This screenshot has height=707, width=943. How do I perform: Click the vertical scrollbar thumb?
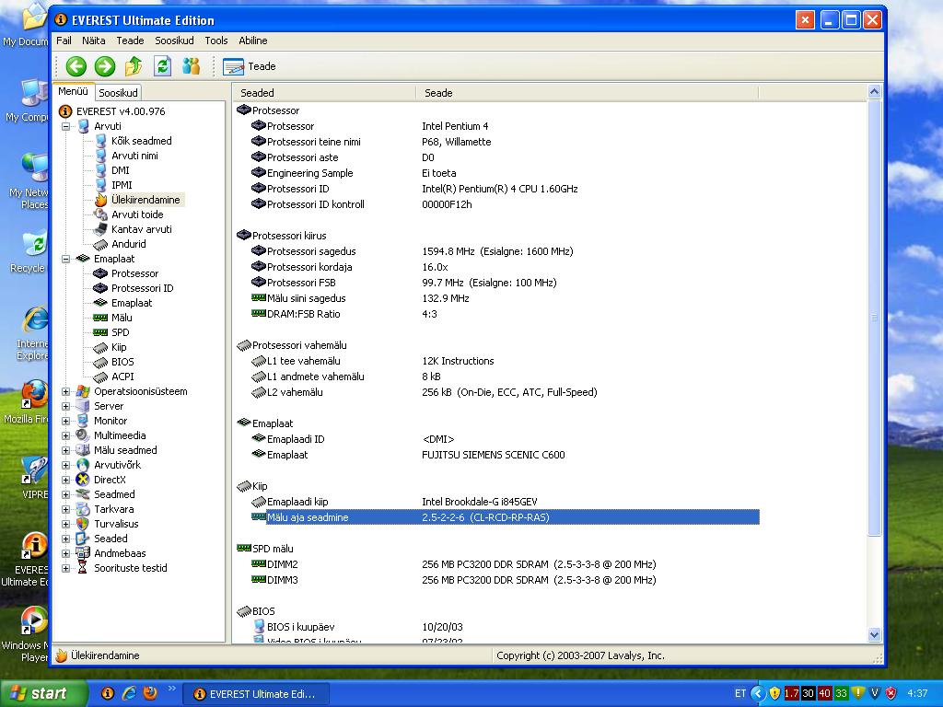click(875, 318)
